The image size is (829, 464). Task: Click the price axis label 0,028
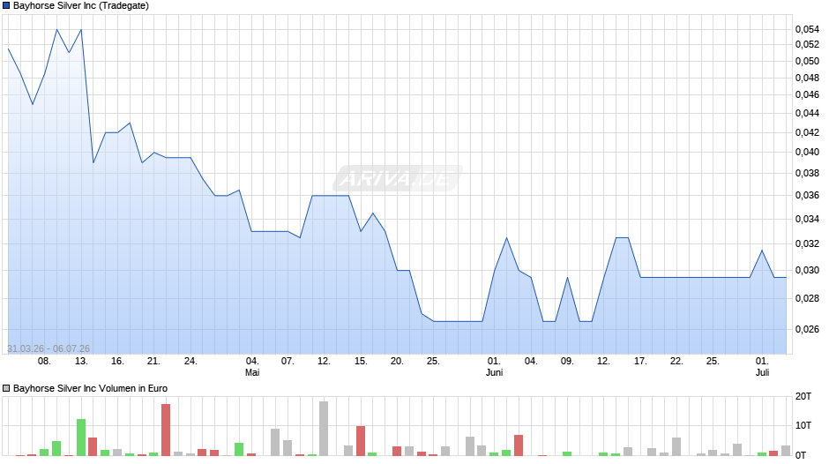(807, 299)
